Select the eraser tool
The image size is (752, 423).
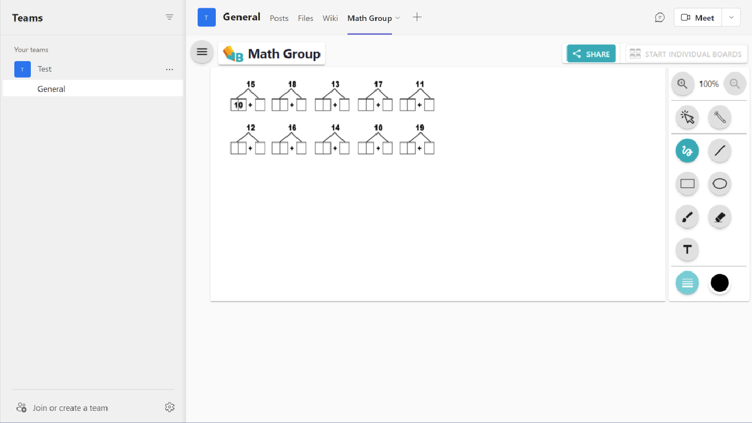720,217
